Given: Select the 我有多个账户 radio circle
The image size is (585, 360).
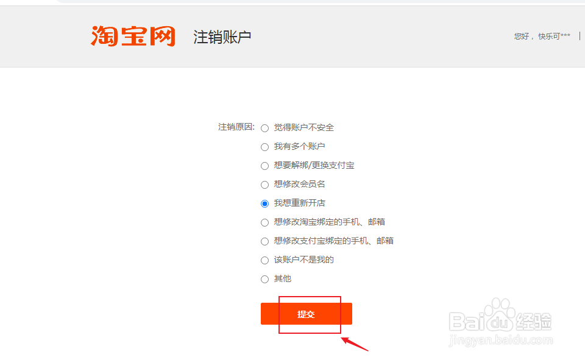Looking at the screenshot, I should tap(264, 147).
